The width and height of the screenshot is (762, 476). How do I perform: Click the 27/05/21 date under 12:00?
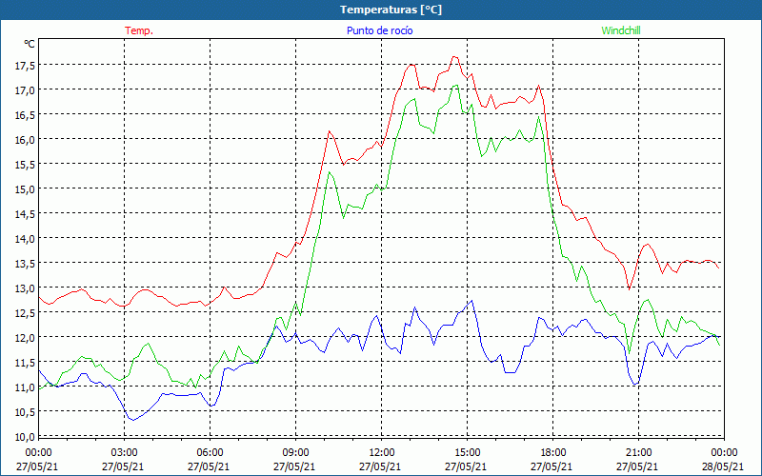click(380, 466)
